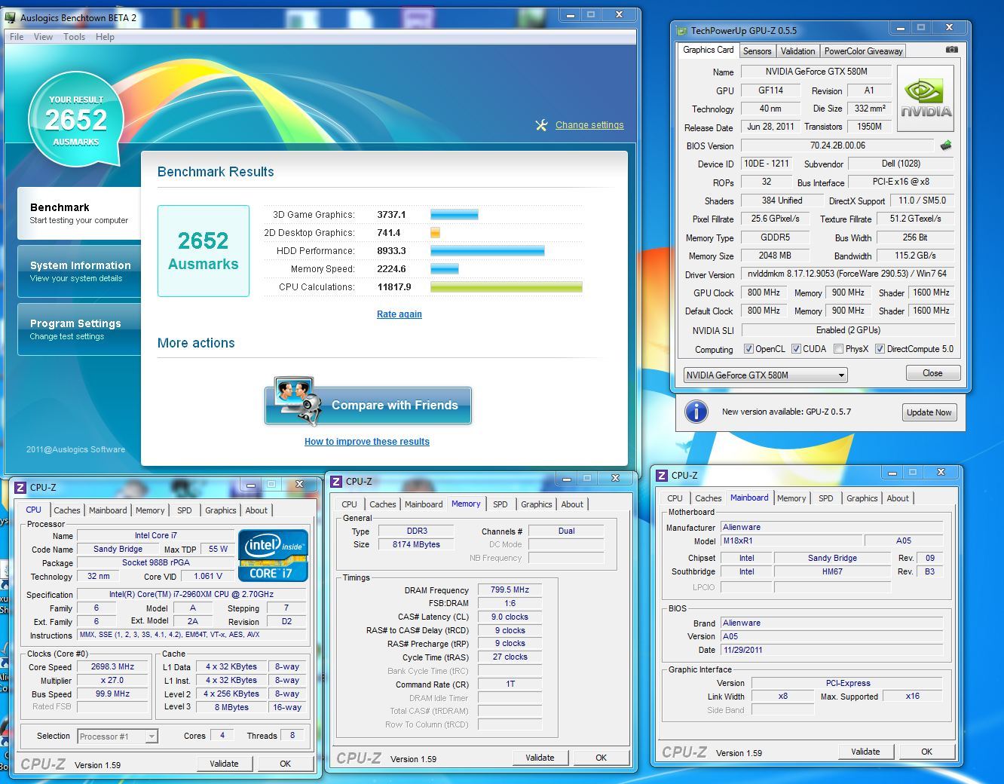Click the Compare with Friends button
This screenshot has width=1004, height=784.
click(368, 405)
